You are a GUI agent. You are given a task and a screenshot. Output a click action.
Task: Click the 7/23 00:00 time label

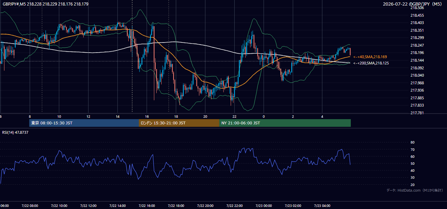[x=264, y=206]
